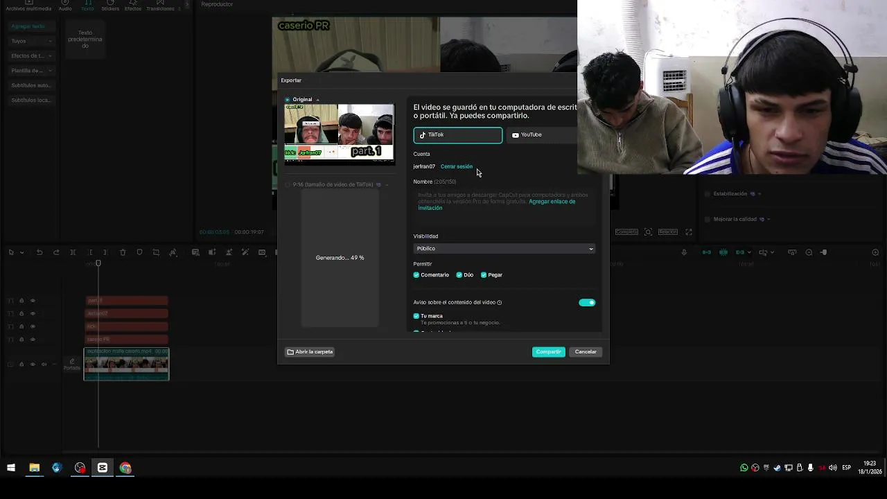The width and height of the screenshot is (887, 499).
Task: Switch to the TikTok share tab
Action: pos(458,134)
